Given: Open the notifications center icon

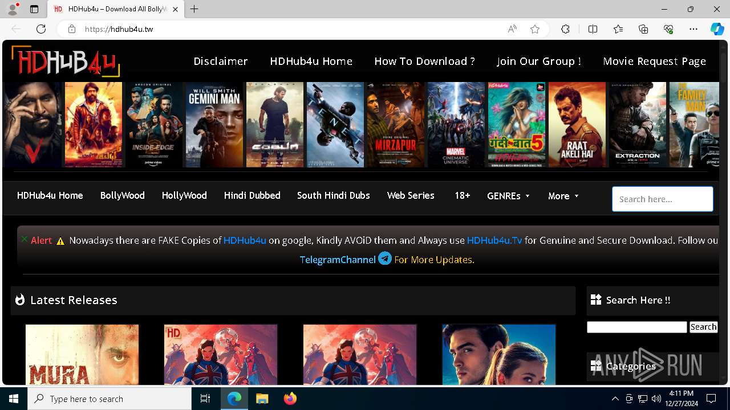Looking at the screenshot, I should click(x=711, y=399).
